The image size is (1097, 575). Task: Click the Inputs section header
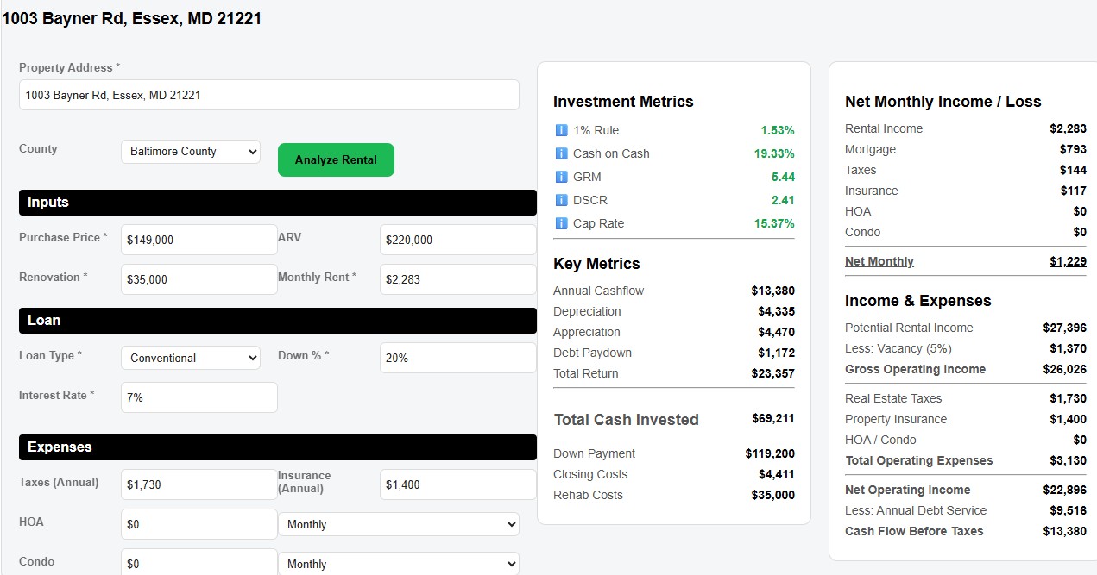278,203
